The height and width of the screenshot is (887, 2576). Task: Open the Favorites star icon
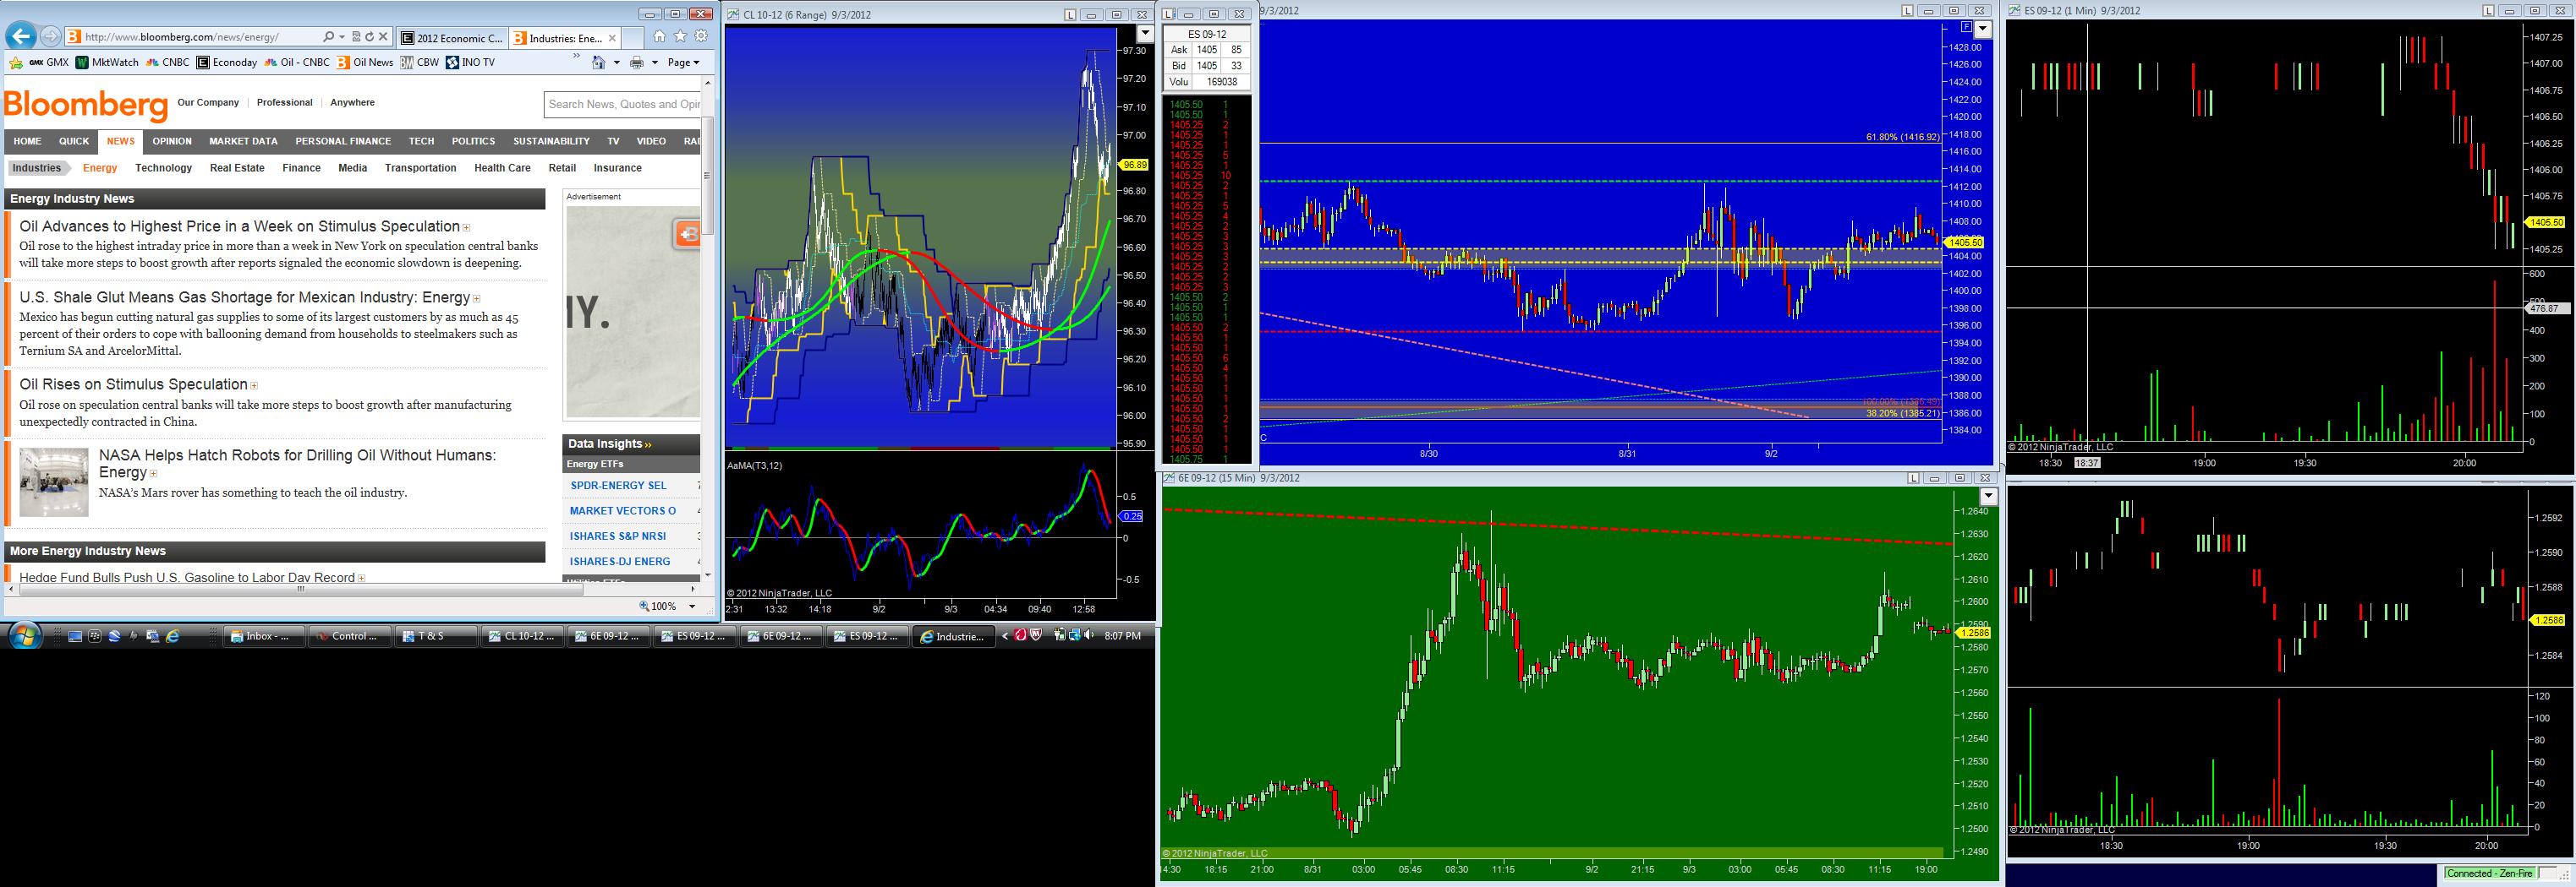click(x=680, y=36)
